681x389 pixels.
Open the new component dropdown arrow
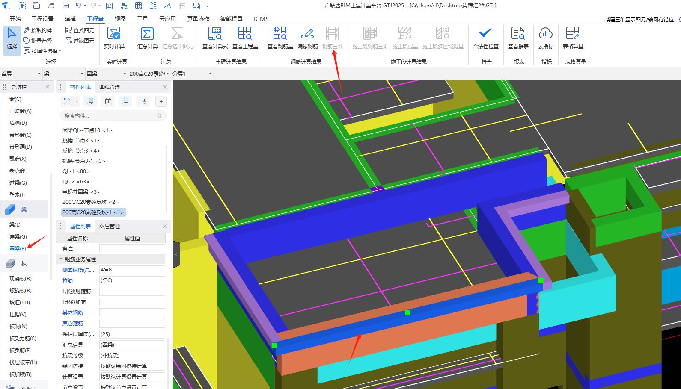[77, 101]
